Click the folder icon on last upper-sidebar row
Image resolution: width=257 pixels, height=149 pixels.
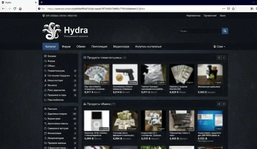45,100
